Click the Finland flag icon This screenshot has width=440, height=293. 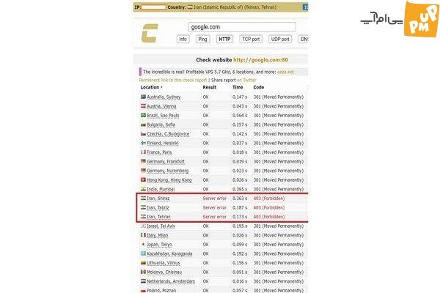[144, 143]
